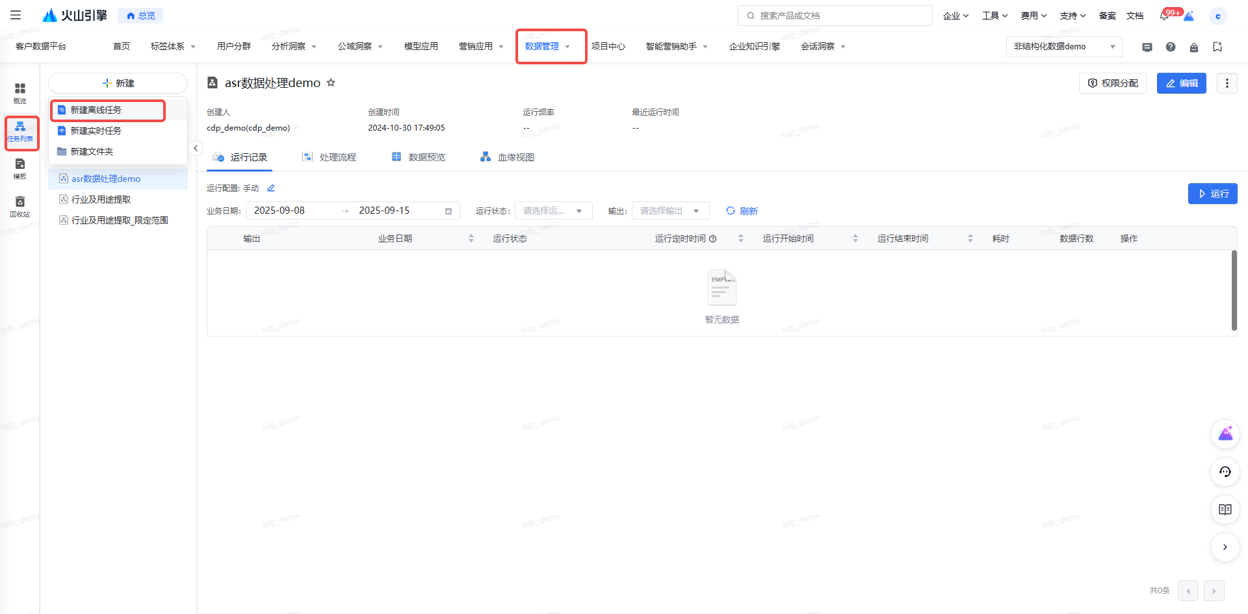
Task: Click the 火山引擎 logo
Action: [x=75, y=15]
